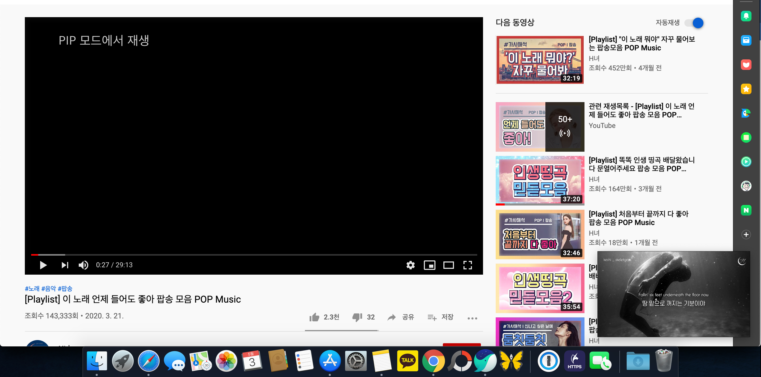Share the video via 공유
The height and width of the screenshot is (377, 761).
pyautogui.click(x=401, y=317)
